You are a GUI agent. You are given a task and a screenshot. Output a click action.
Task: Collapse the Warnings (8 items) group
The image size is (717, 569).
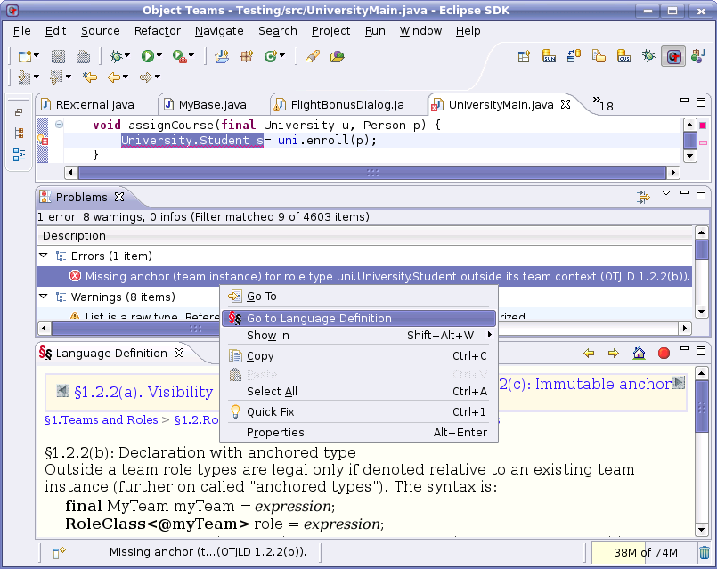point(44,297)
